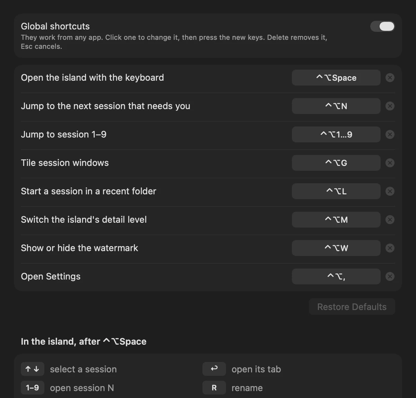Screen dimensions: 416x398
Task: Toggle the Global shortcuts switch
Action: [x=382, y=26]
